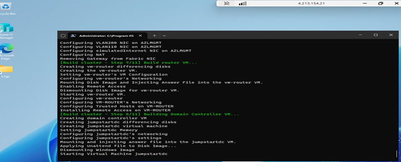Screen dimensions: 401x162
Task: Click the line "Configuring simulatedInternet NIC on AZLMGMT"
Action: click(125, 51)
